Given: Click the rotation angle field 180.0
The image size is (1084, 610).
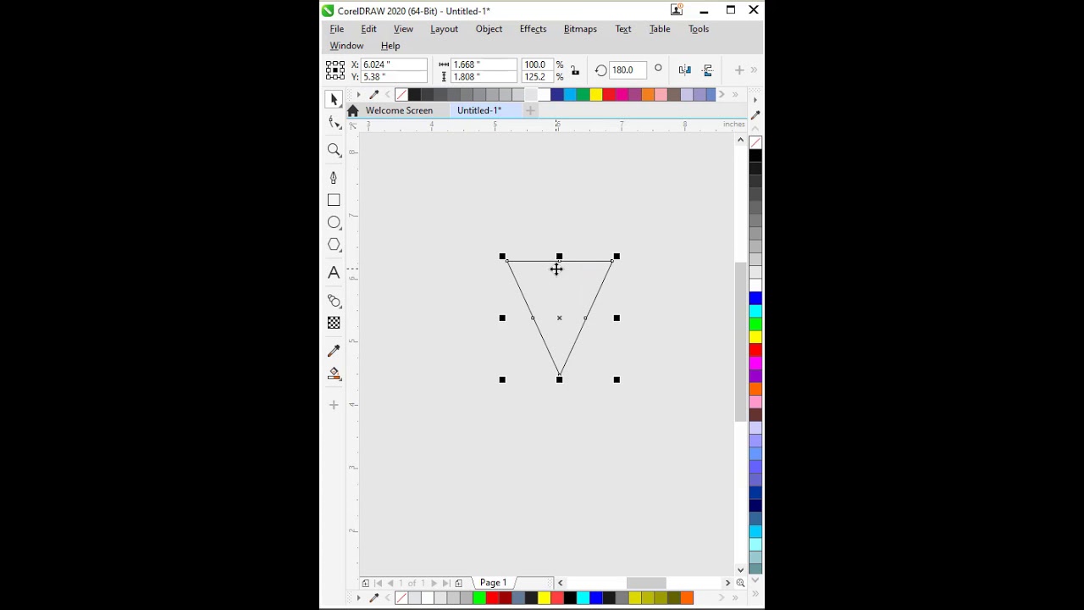Looking at the screenshot, I should pos(628,70).
